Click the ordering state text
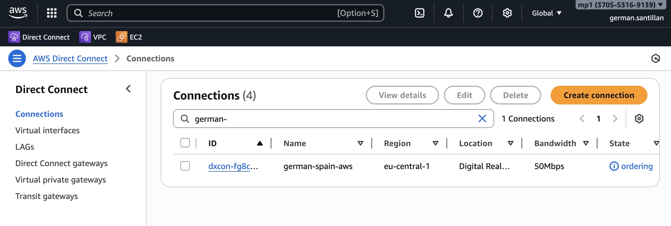671x226 pixels. click(637, 166)
